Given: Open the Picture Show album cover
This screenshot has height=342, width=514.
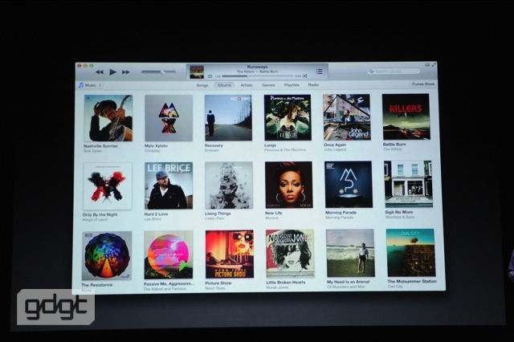Looking at the screenshot, I should (x=230, y=254).
